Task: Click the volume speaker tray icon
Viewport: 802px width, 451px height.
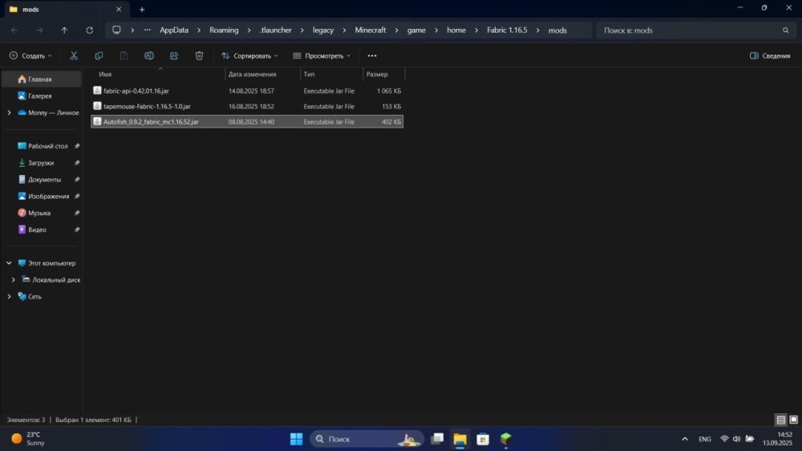Action: coord(736,439)
